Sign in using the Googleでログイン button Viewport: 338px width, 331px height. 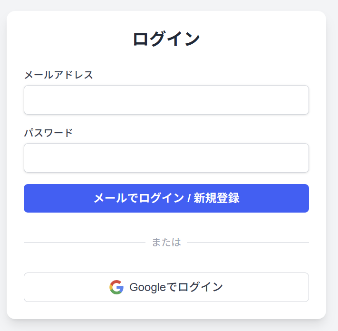tap(166, 287)
